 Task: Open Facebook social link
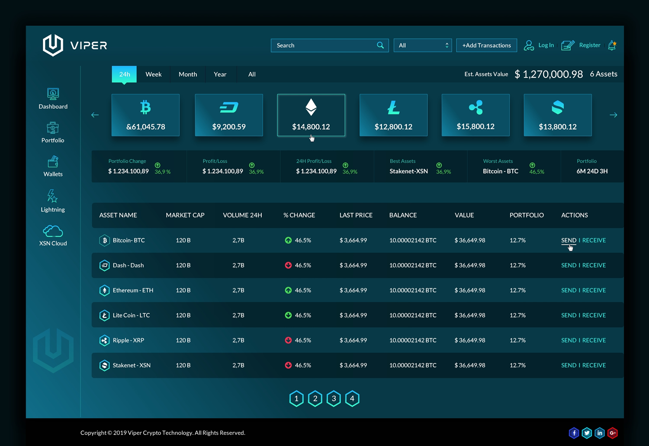point(574,433)
